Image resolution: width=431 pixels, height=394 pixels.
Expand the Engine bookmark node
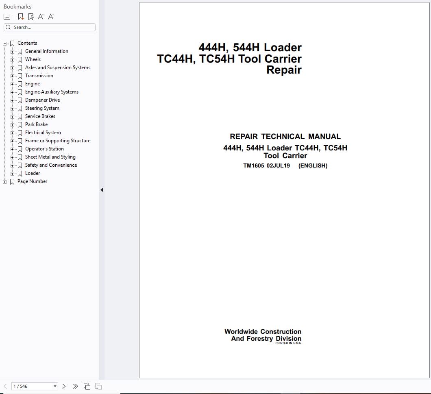(12, 84)
